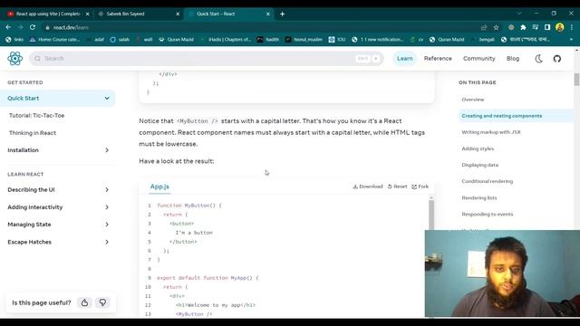Download the sandbox code
580x326 pixels.
[368, 187]
